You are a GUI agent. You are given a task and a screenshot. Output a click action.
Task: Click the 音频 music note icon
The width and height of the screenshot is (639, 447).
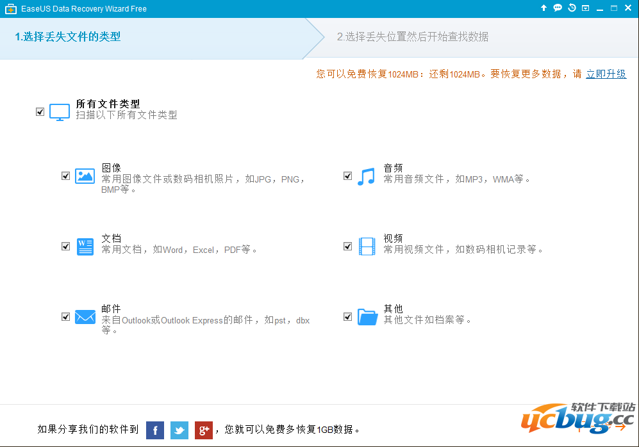click(366, 175)
